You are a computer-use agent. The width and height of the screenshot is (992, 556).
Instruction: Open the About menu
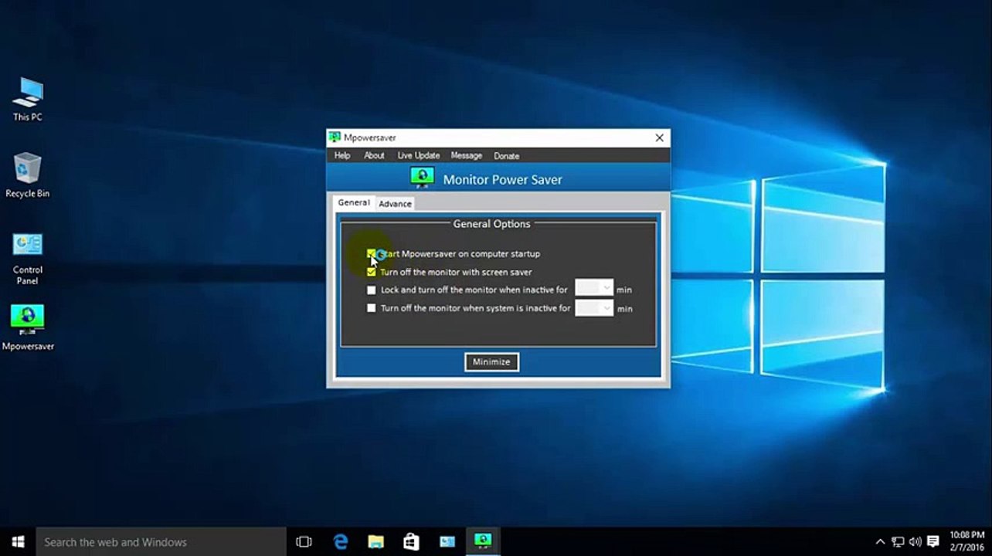374,155
